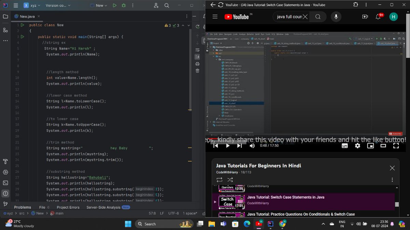
Task: Go back in YouTube window
Action: tap(213, 5)
